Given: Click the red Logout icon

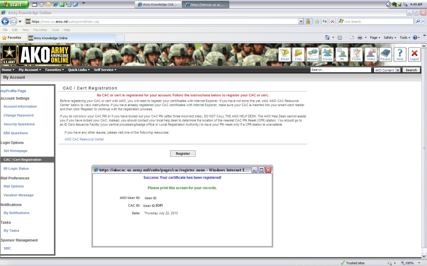Looking at the screenshot, I should point(414,54).
